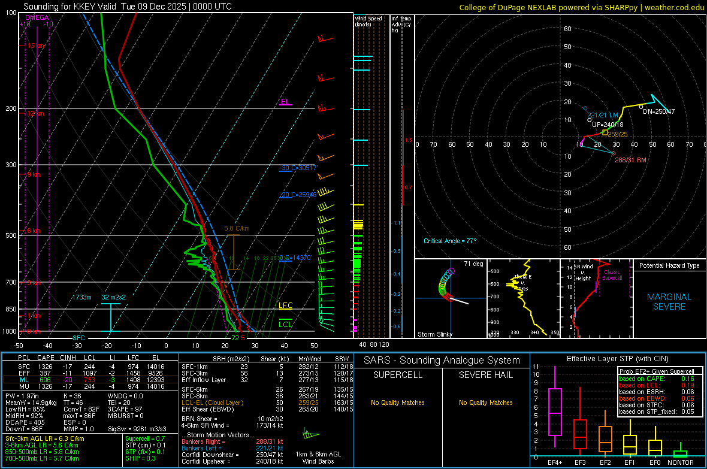The height and width of the screenshot is (469, 707).
Task: Click the 'Theta E v. Pres' label
Action: [x=523, y=282]
